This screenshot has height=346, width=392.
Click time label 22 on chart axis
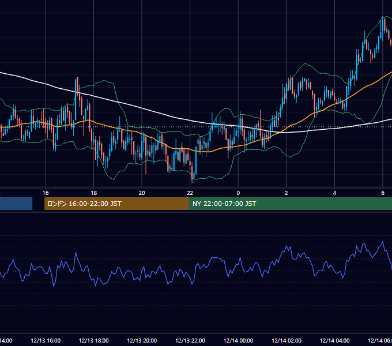tap(190, 193)
